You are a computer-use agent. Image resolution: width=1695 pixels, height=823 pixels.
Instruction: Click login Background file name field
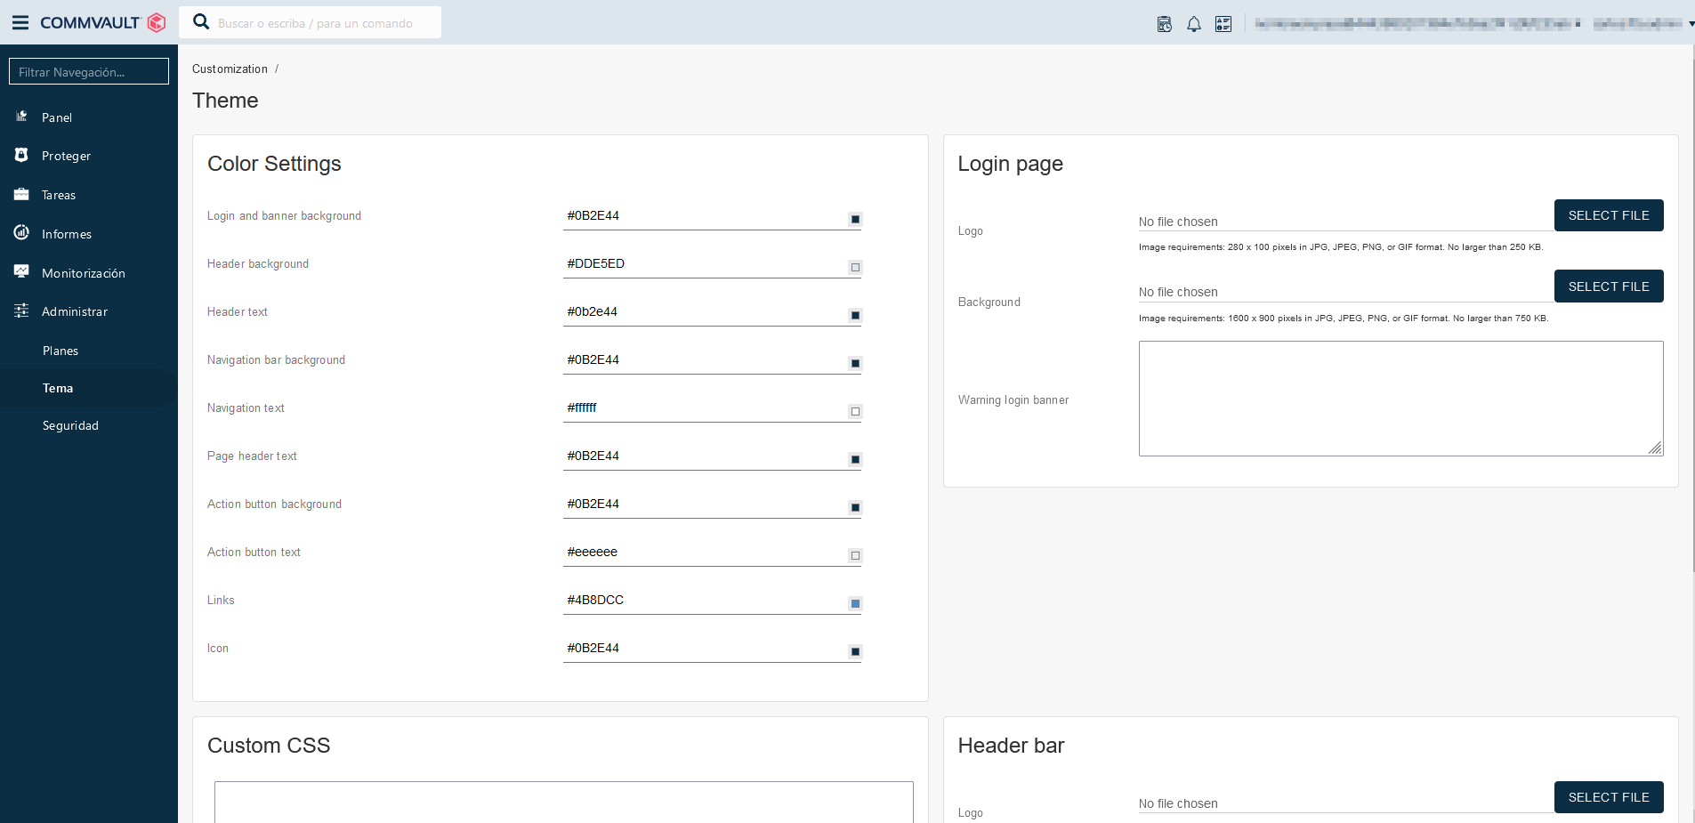click(x=1345, y=292)
